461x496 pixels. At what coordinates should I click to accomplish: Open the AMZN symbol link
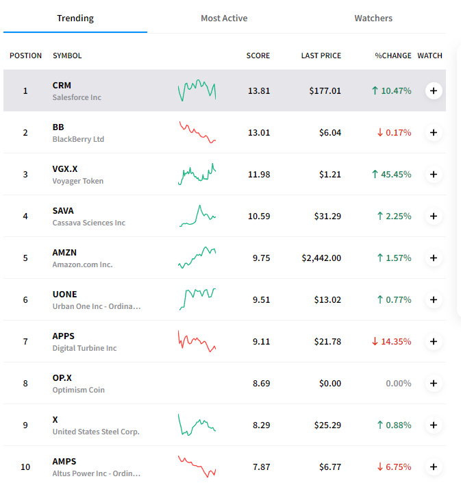[64, 252]
